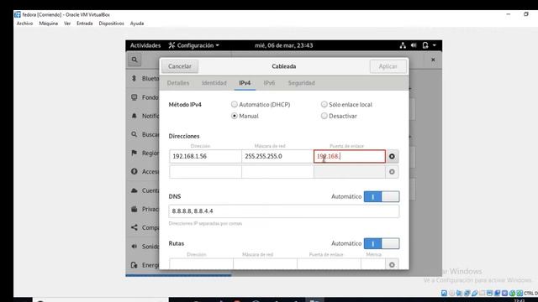
Task: Open Compartir via the share icon
Action: [134, 227]
